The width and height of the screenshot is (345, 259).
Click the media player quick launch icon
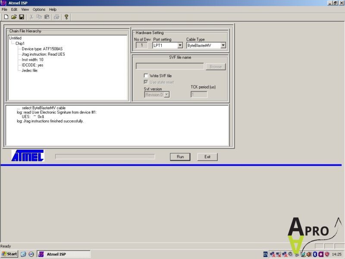pos(31,254)
